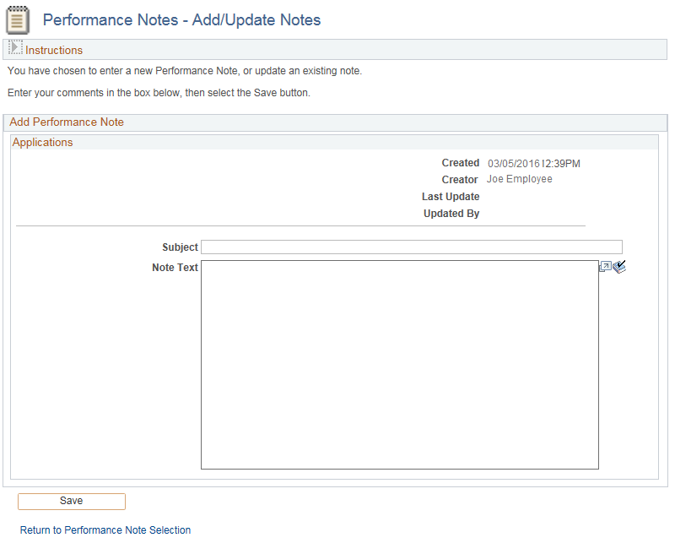Click the Performance Notes page title

(x=181, y=19)
